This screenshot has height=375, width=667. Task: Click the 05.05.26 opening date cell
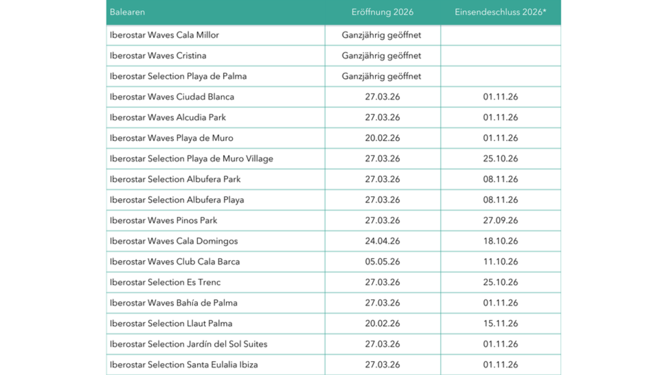click(382, 262)
